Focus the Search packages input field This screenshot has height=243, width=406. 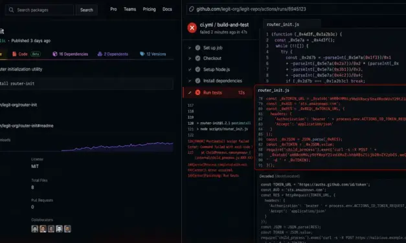tap(39, 10)
